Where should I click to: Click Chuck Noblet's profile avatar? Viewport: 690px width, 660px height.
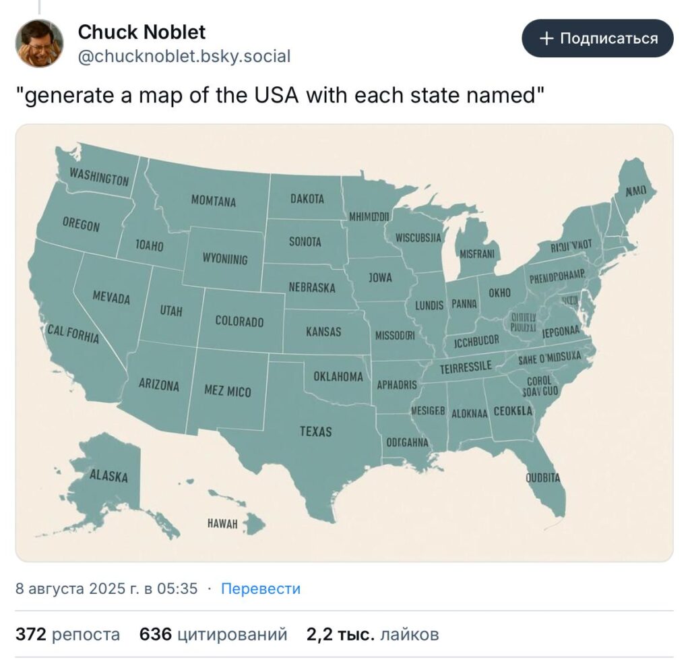coord(39,43)
